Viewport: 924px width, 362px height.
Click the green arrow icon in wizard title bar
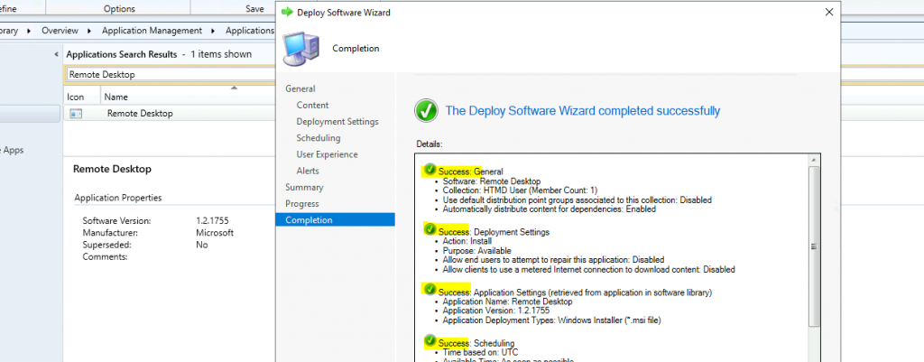[287, 12]
